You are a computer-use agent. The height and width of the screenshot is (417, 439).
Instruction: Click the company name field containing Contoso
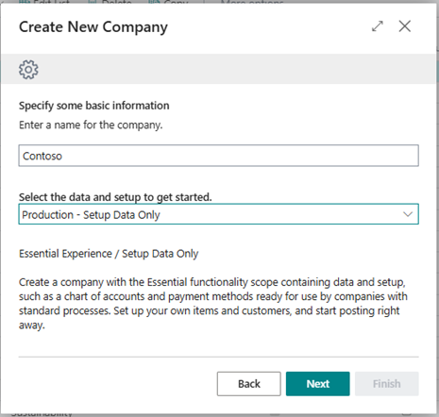[218, 156]
